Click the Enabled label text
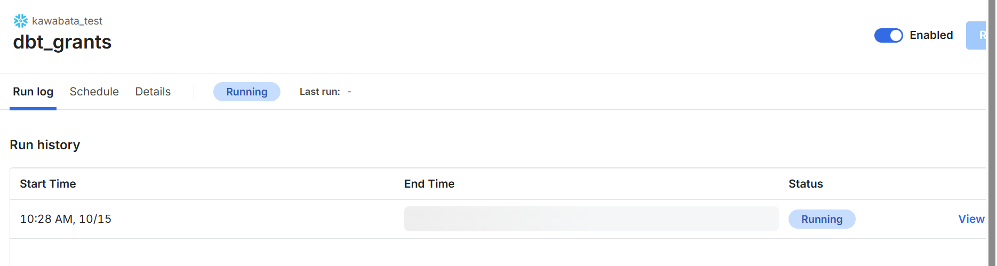 931,35
